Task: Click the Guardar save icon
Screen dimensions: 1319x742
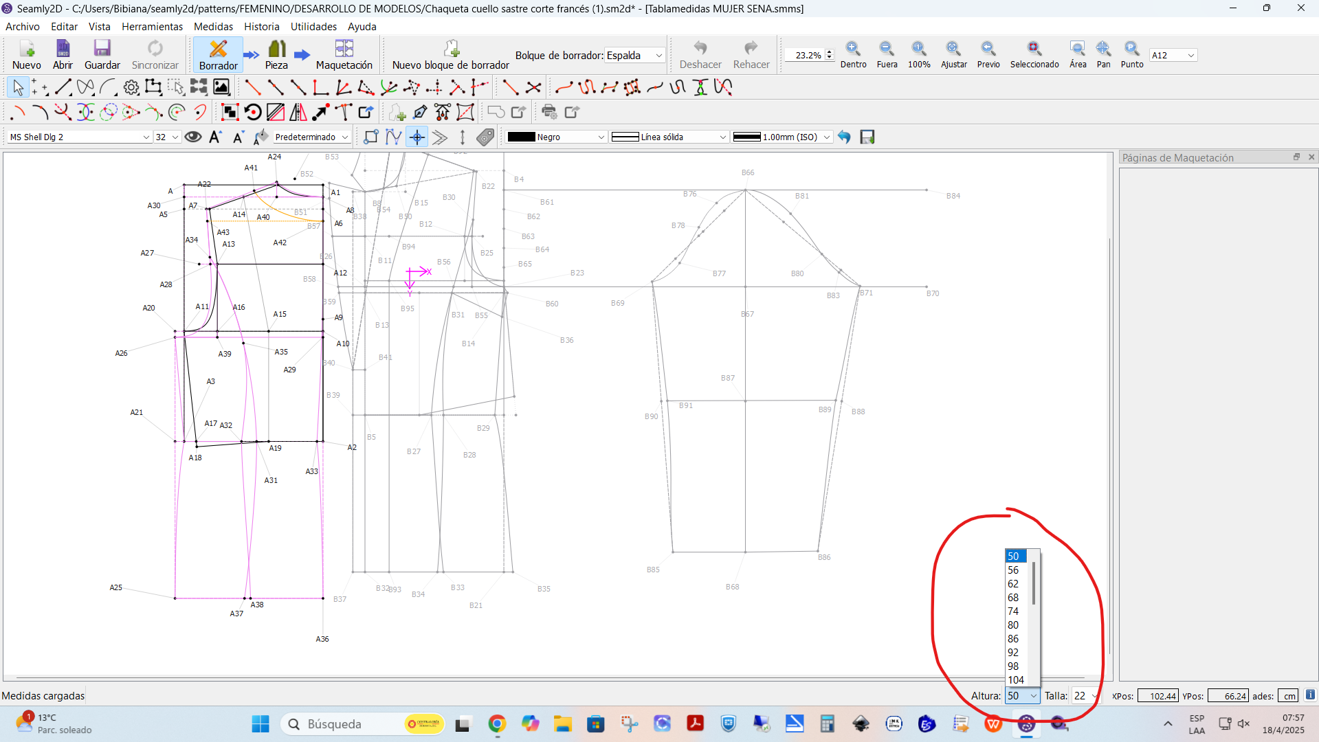Action: [102, 49]
